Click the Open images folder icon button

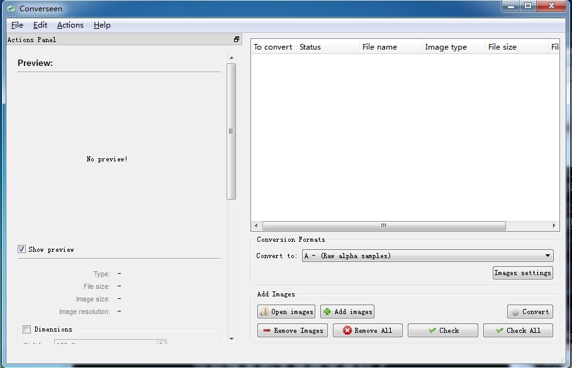[x=265, y=311]
